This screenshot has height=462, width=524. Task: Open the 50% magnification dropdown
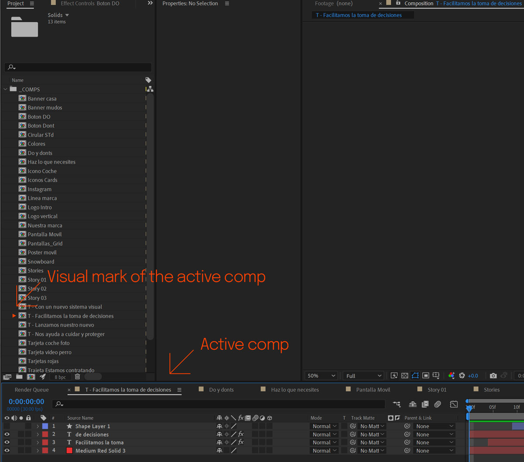(321, 376)
